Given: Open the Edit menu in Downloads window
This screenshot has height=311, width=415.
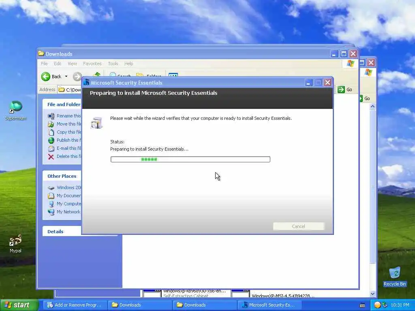Looking at the screenshot, I should pos(58,64).
